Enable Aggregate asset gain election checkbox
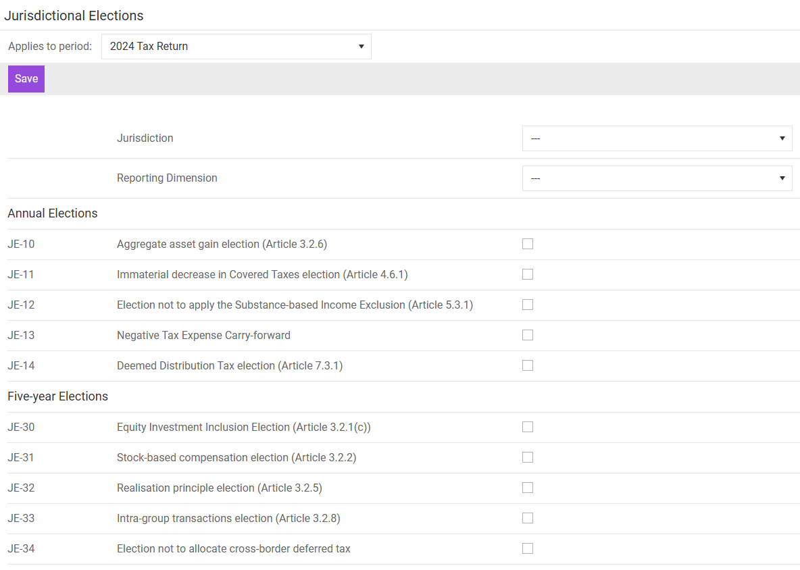 tap(528, 244)
